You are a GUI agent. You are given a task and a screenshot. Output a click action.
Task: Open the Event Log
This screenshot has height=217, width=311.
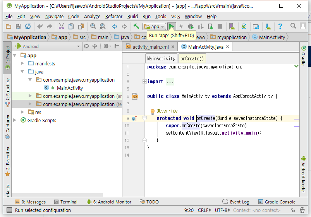[x=236, y=202]
